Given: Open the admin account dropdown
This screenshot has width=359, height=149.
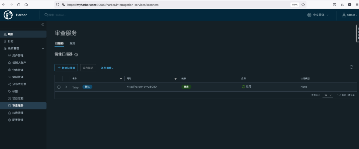Looking at the screenshot, I should [x=352, y=15].
